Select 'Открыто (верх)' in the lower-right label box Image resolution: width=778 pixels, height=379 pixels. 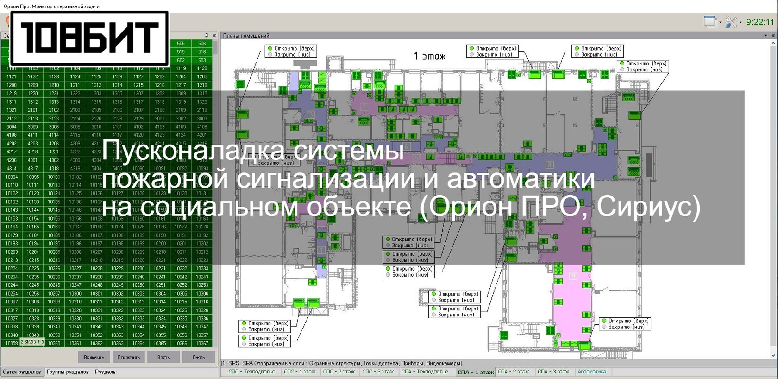pyautogui.click(x=628, y=321)
